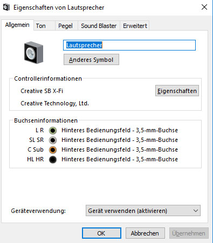The height and width of the screenshot is (243, 213).
Task: Click the green L R jack icon
Action: pos(53,131)
